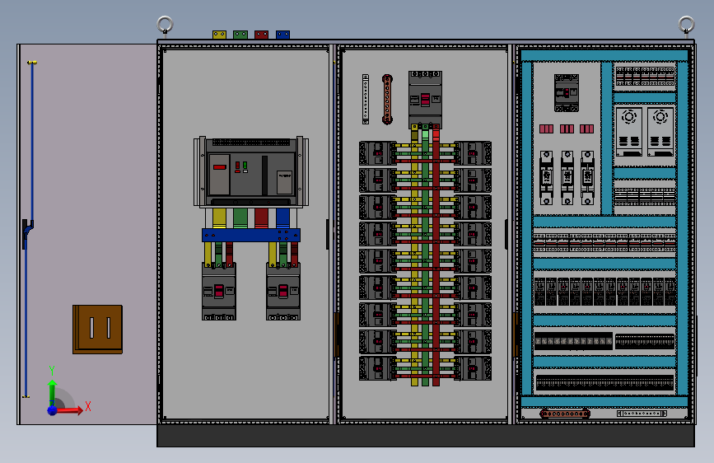The width and height of the screenshot is (714, 463).
Task: Select the middle fuse holder in right compartment
Action: click(567, 178)
